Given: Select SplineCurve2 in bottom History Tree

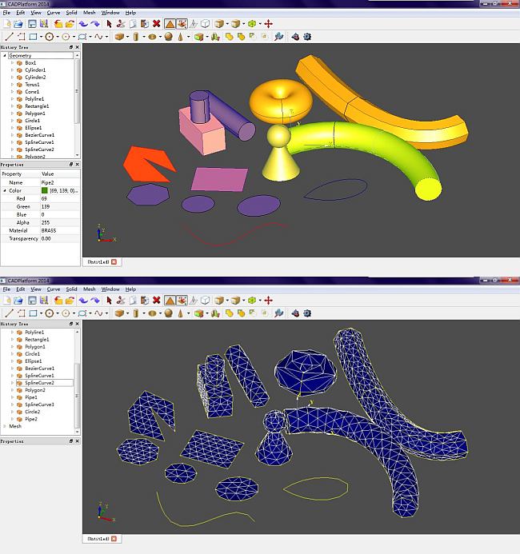Looking at the screenshot, I should pos(39,383).
